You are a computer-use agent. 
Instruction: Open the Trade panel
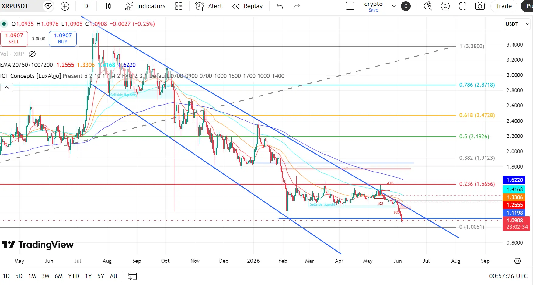click(x=504, y=6)
